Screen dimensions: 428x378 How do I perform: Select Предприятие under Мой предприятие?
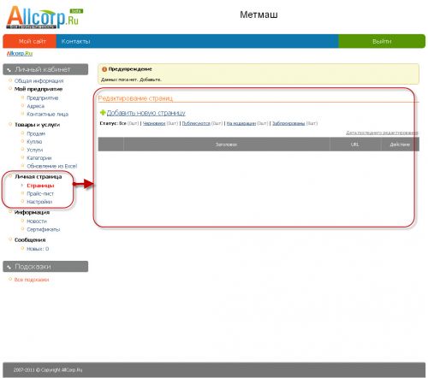[x=43, y=98]
